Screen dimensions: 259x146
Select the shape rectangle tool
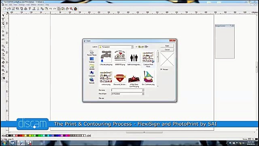click(3, 27)
